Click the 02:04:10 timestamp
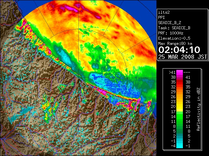This screenshot has height=156, width=209. [179, 50]
